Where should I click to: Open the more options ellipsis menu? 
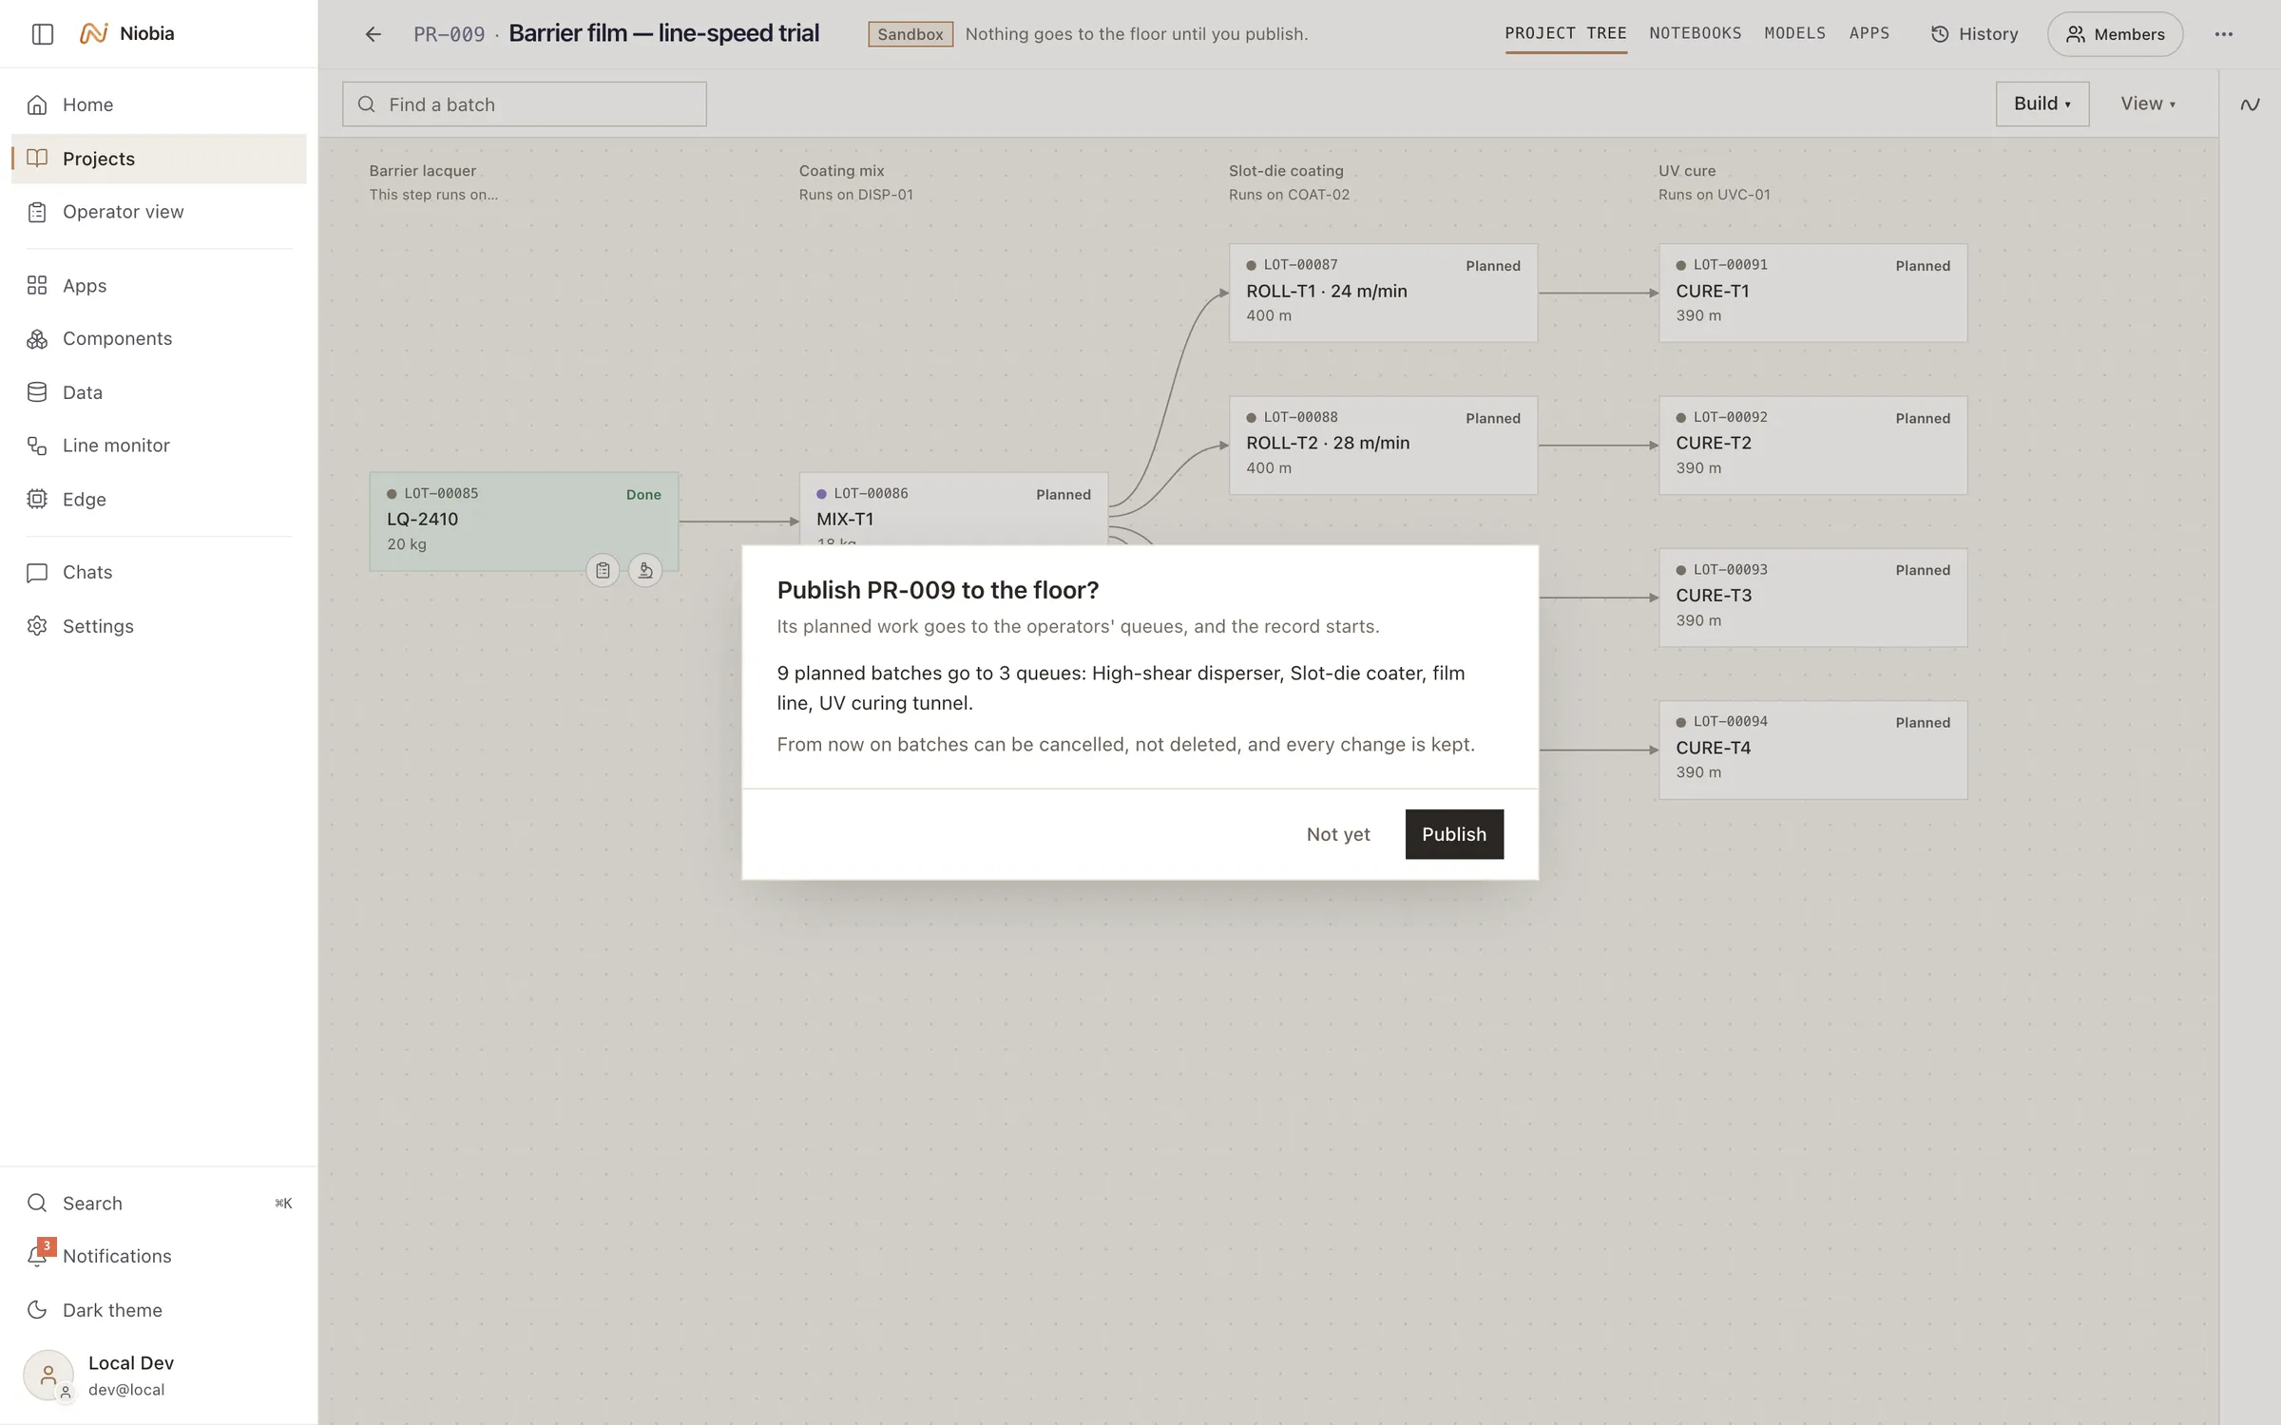coord(2224,34)
